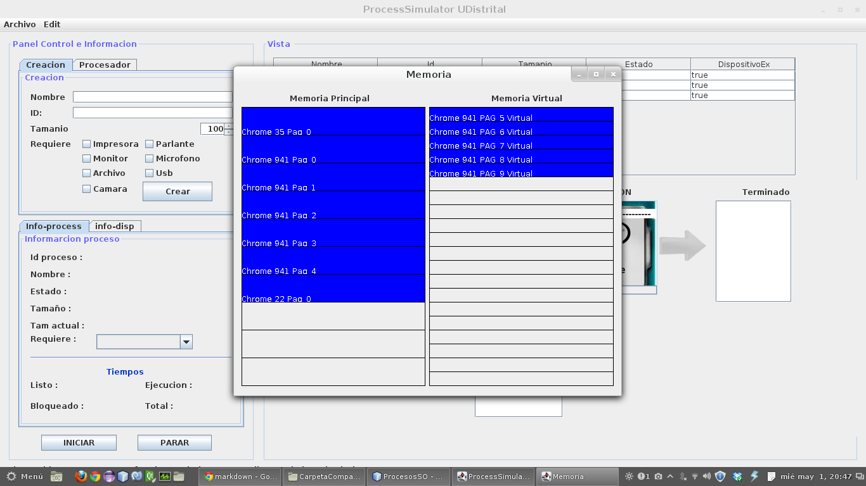Switch to the markdown Chrome window in the taskbar
Image resolution: width=866 pixels, height=486 pixels.
click(x=240, y=477)
